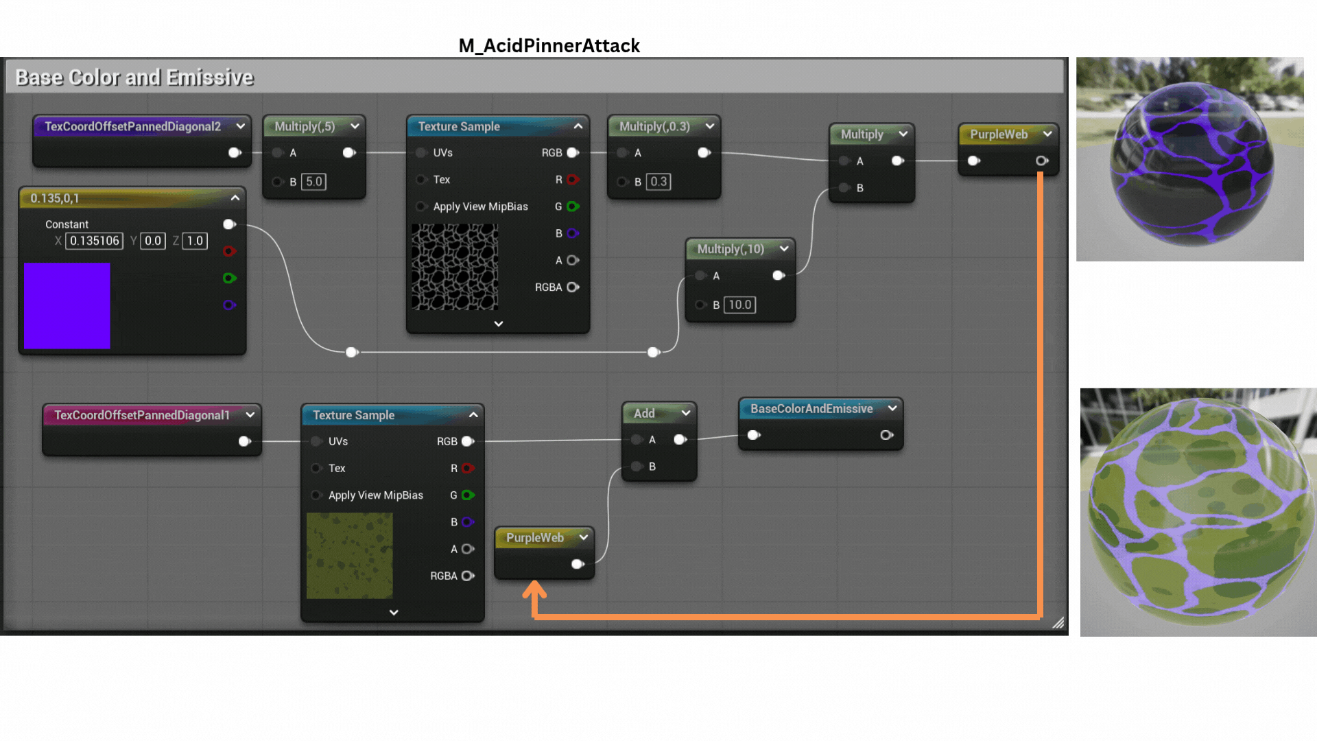
Task: Click the PurpleWeb named reroute node title
Action: (999, 134)
